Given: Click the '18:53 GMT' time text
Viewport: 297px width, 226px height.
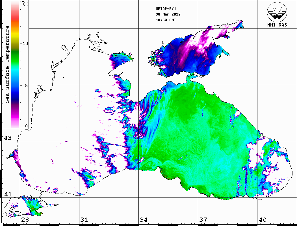Looking at the screenshot, I should point(166,20).
